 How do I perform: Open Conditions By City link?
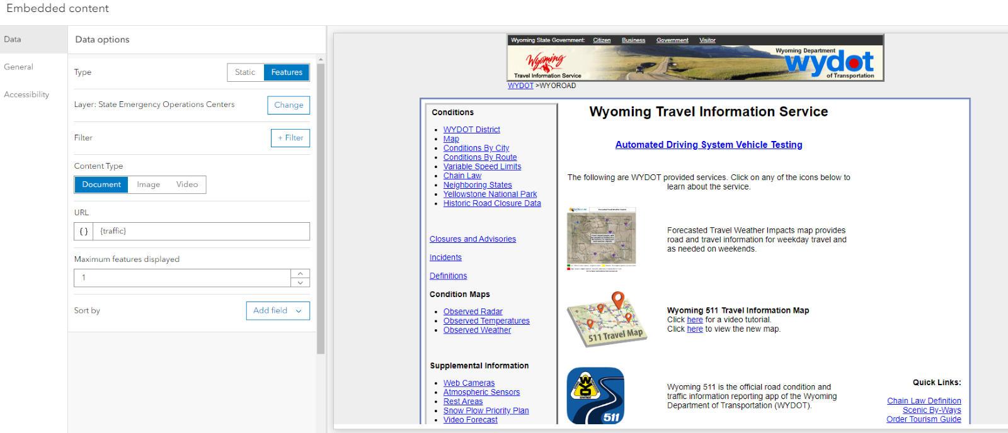[x=476, y=149]
